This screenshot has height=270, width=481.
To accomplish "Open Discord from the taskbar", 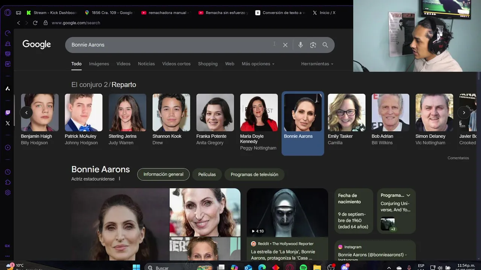I will point(345,267).
